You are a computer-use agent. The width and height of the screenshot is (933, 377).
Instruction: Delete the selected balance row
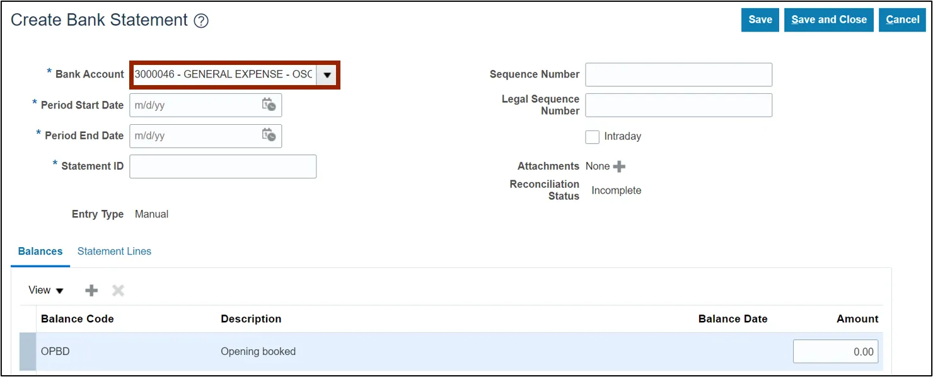click(118, 290)
